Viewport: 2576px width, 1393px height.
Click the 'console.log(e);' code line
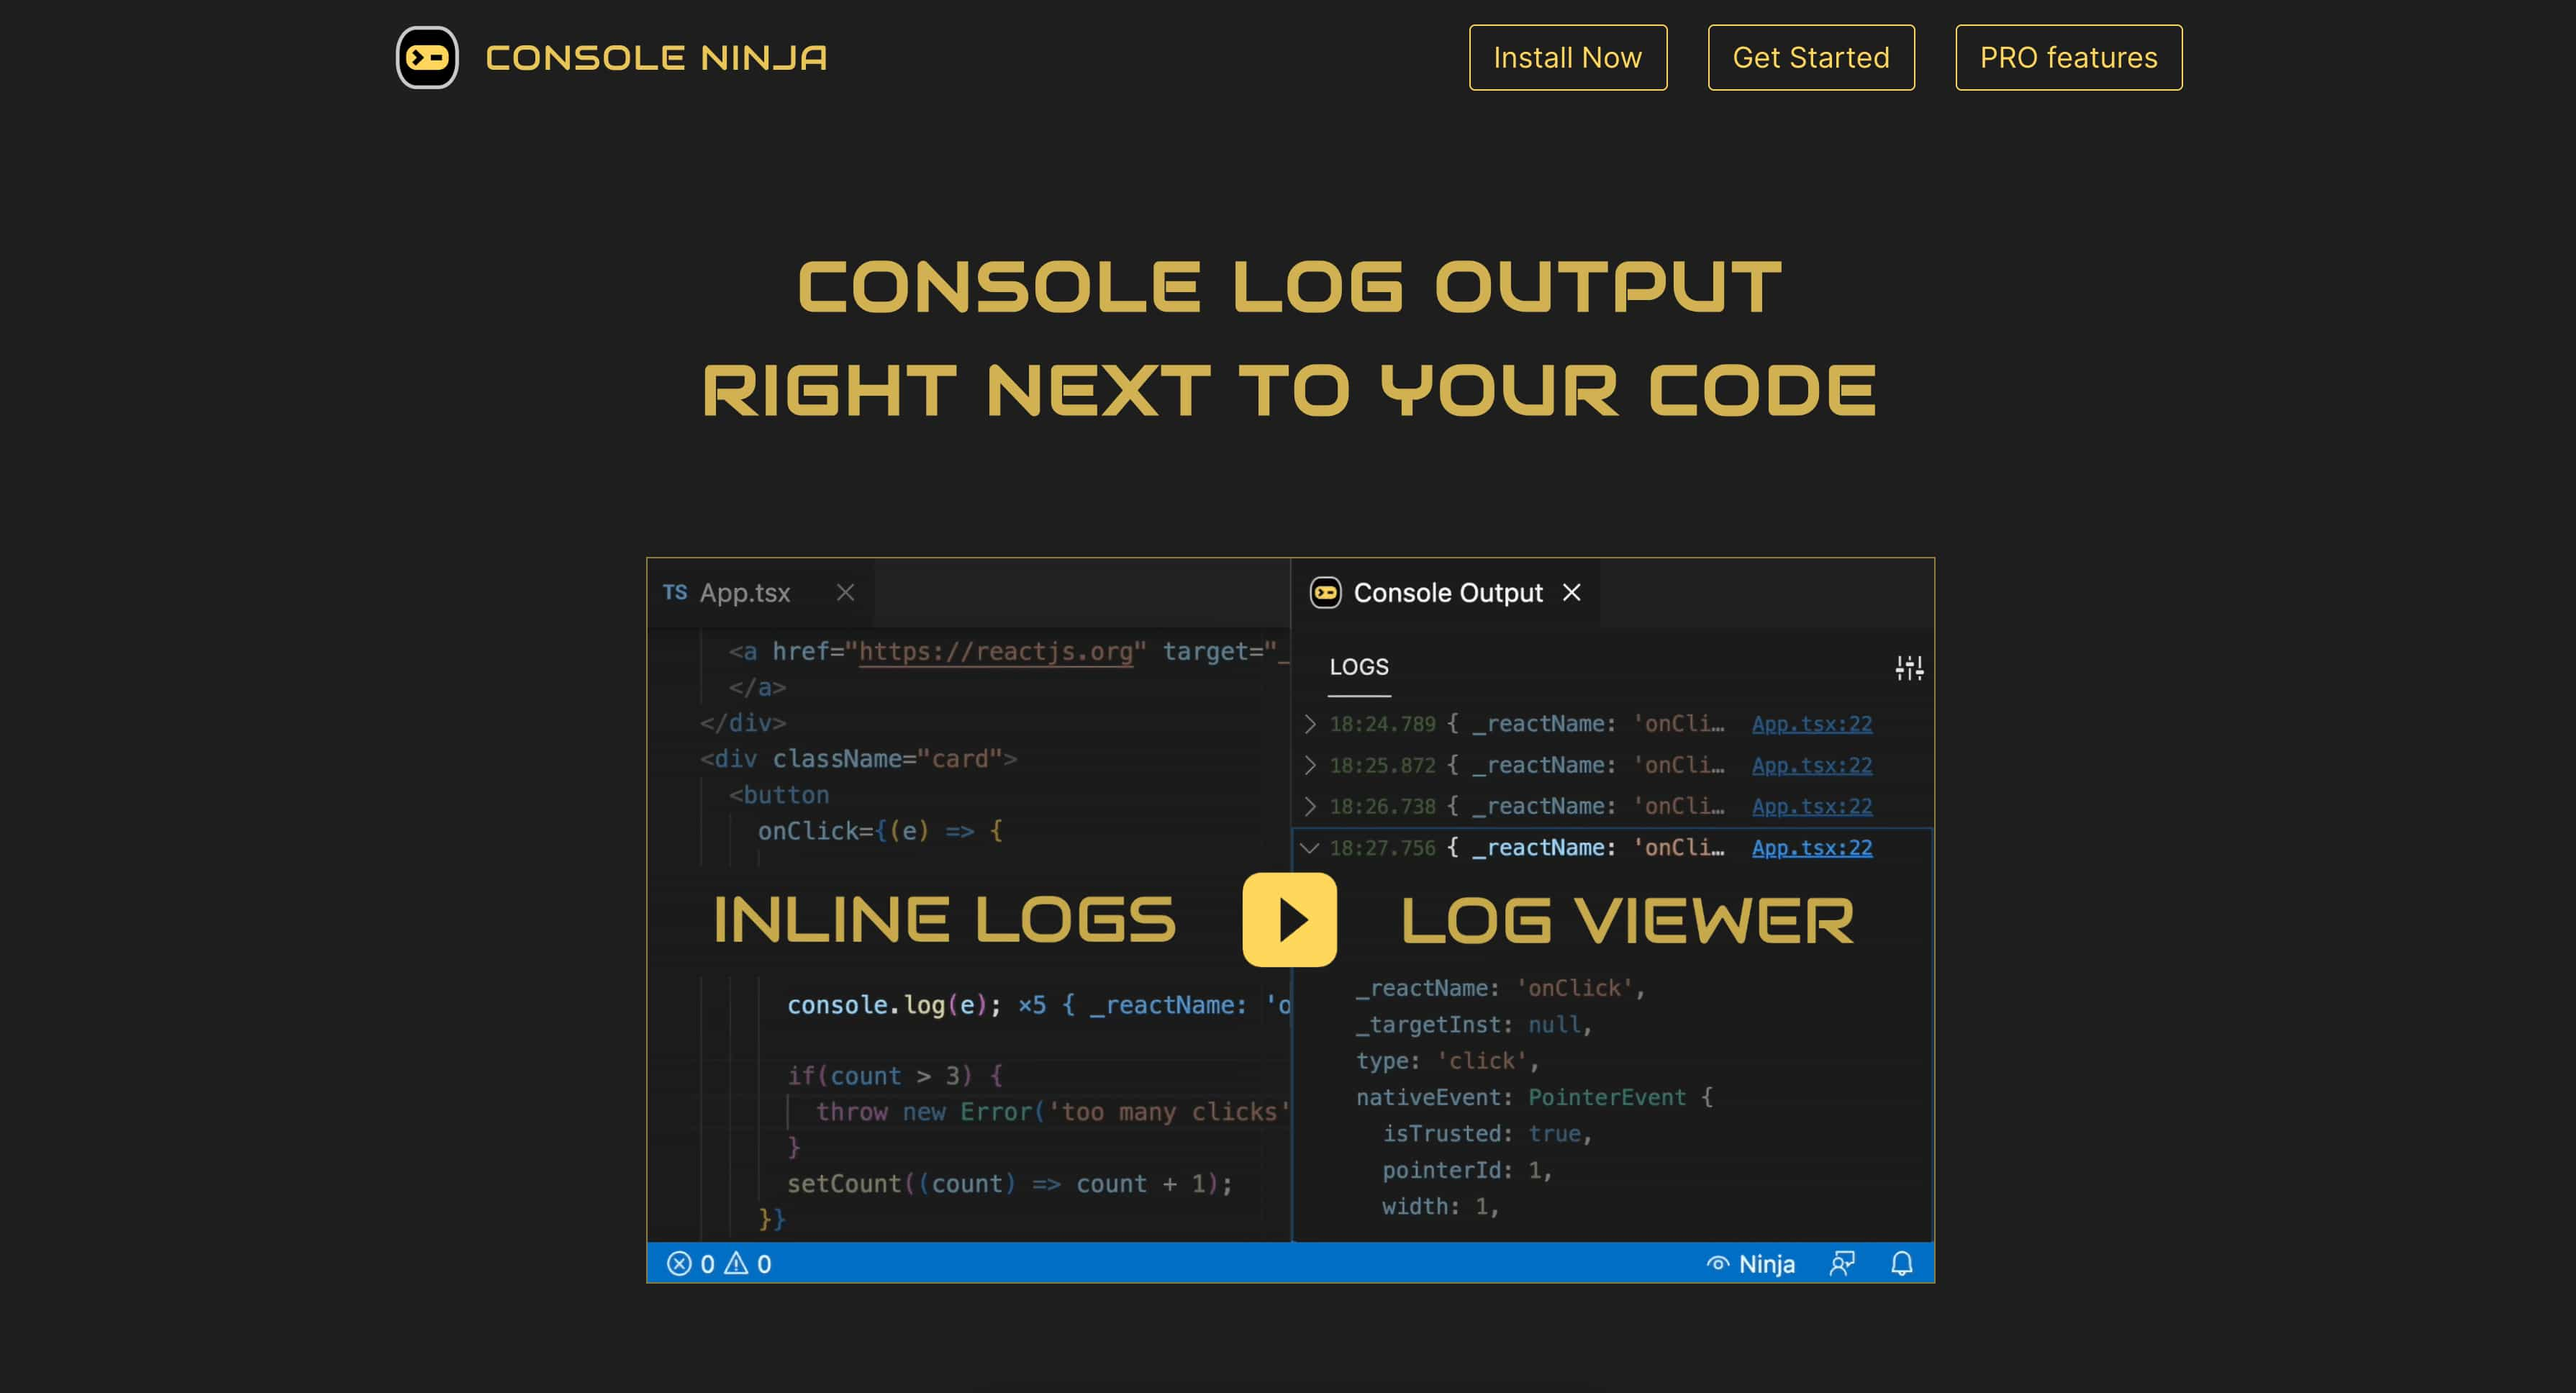(x=895, y=1005)
